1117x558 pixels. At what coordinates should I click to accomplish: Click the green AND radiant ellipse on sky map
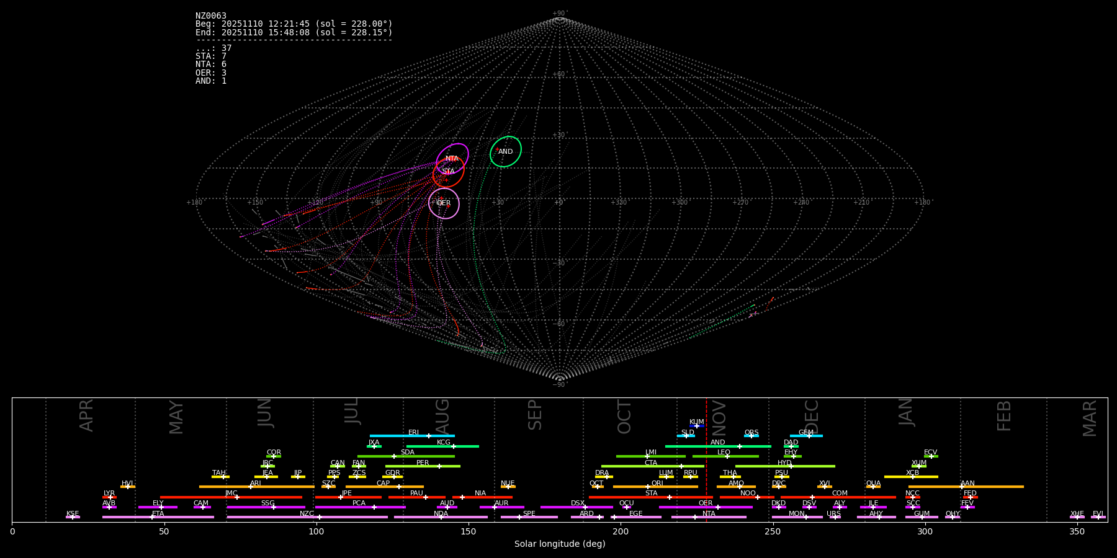pos(506,152)
